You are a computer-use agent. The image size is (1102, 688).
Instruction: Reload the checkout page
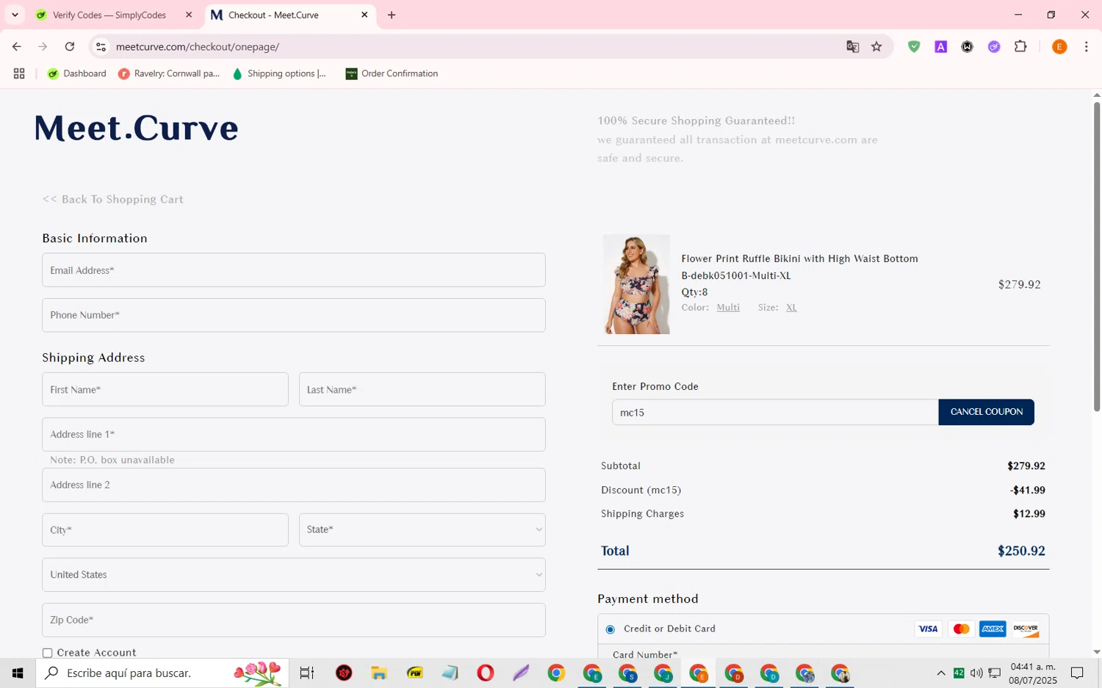coord(70,47)
